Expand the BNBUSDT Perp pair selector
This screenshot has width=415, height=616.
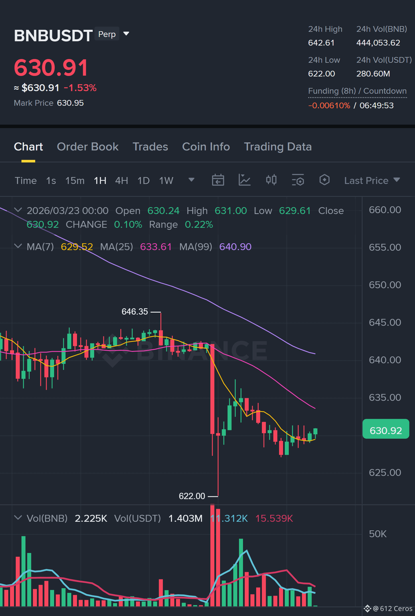point(126,34)
